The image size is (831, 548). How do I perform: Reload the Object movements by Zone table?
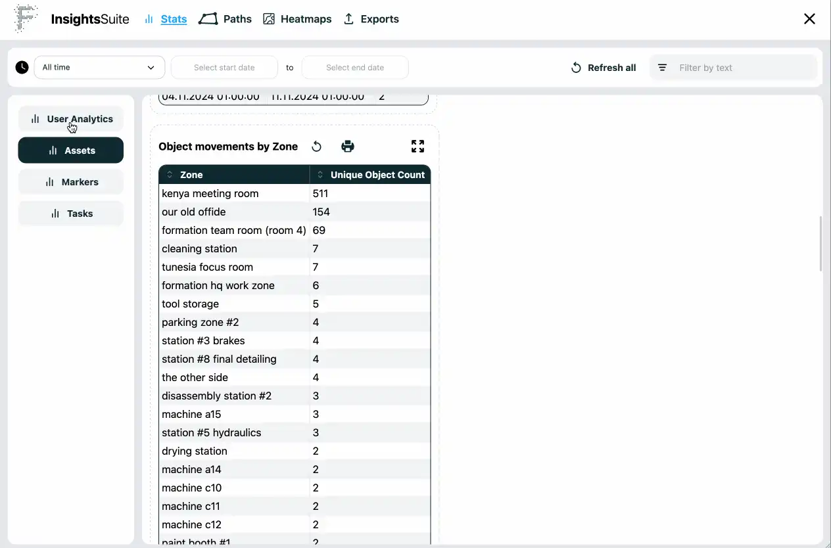click(x=316, y=147)
